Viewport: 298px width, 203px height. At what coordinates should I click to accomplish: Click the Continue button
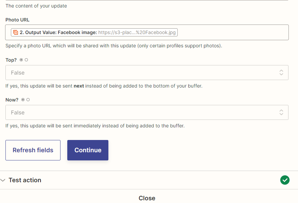(88, 150)
